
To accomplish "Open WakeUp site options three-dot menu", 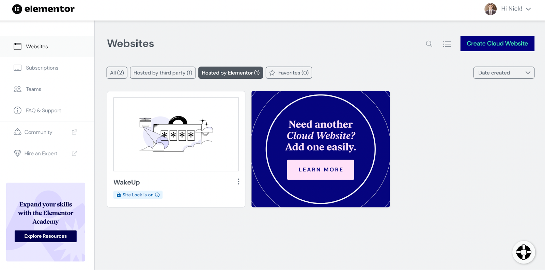I will click(238, 182).
